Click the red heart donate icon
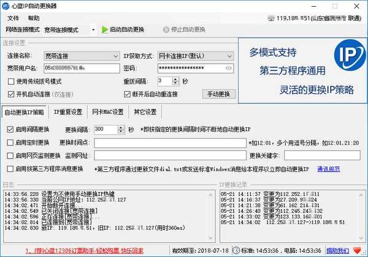Screen dimensions: 368x257 coord(357,251)
